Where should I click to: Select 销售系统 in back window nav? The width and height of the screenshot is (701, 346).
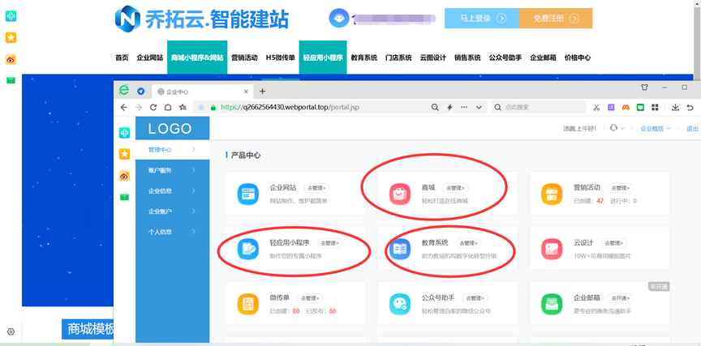pyautogui.click(x=467, y=58)
